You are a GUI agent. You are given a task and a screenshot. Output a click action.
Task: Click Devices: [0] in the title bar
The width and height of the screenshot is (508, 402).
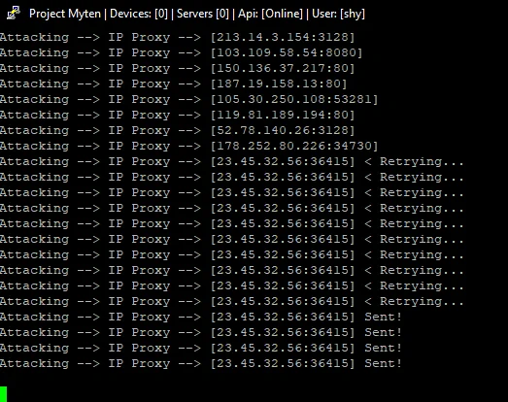[x=139, y=14]
